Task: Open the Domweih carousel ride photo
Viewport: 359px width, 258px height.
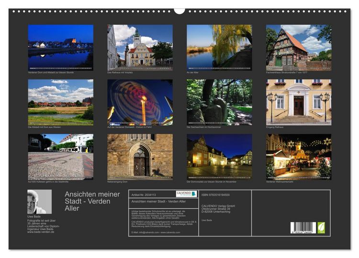Action: pyautogui.click(x=140, y=102)
